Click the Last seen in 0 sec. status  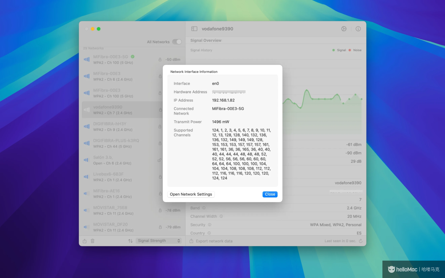tap(341, 241)
